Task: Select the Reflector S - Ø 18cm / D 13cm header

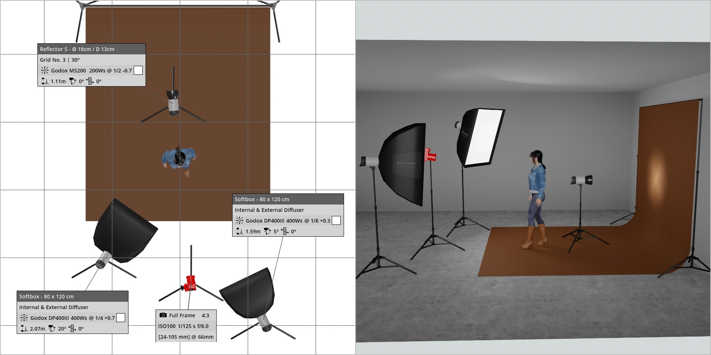Action: pyautogui.click(x=91, y=49)
